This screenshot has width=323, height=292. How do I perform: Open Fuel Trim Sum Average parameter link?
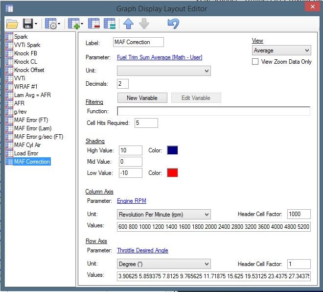tap(160, 57)
